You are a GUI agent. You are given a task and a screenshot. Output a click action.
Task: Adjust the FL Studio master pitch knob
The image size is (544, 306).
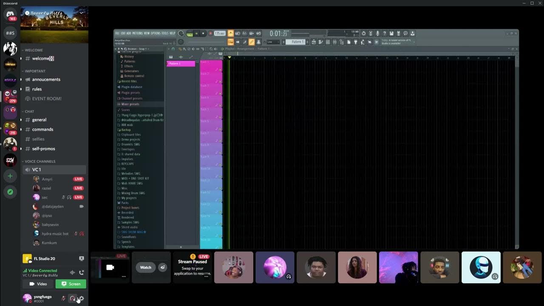[181, 42]
